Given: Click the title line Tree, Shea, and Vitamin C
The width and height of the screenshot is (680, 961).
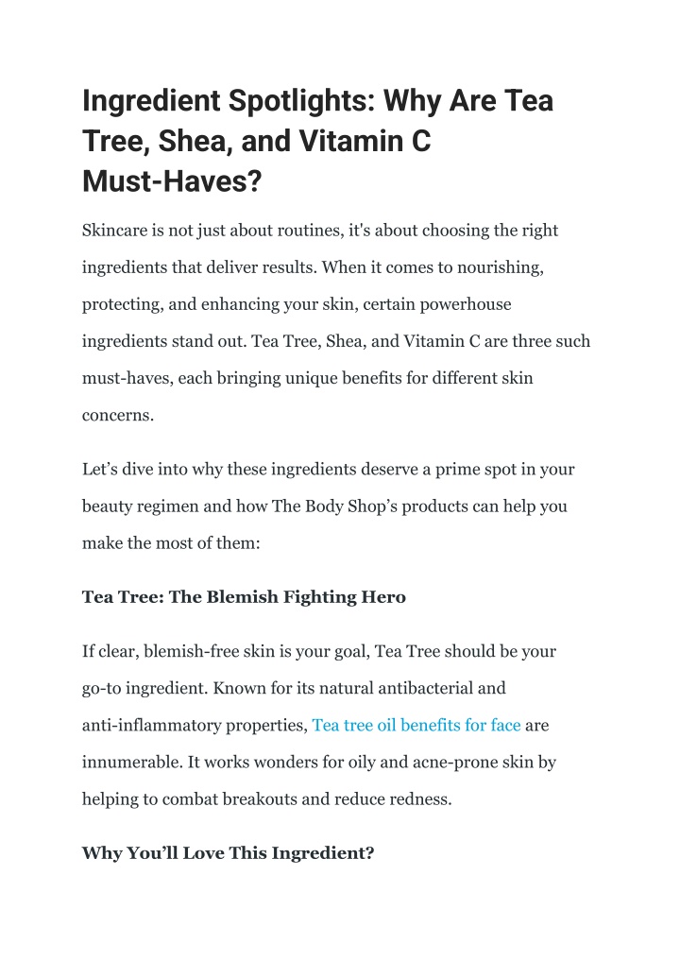Looking at the screenshot, I should pos(257,141).
